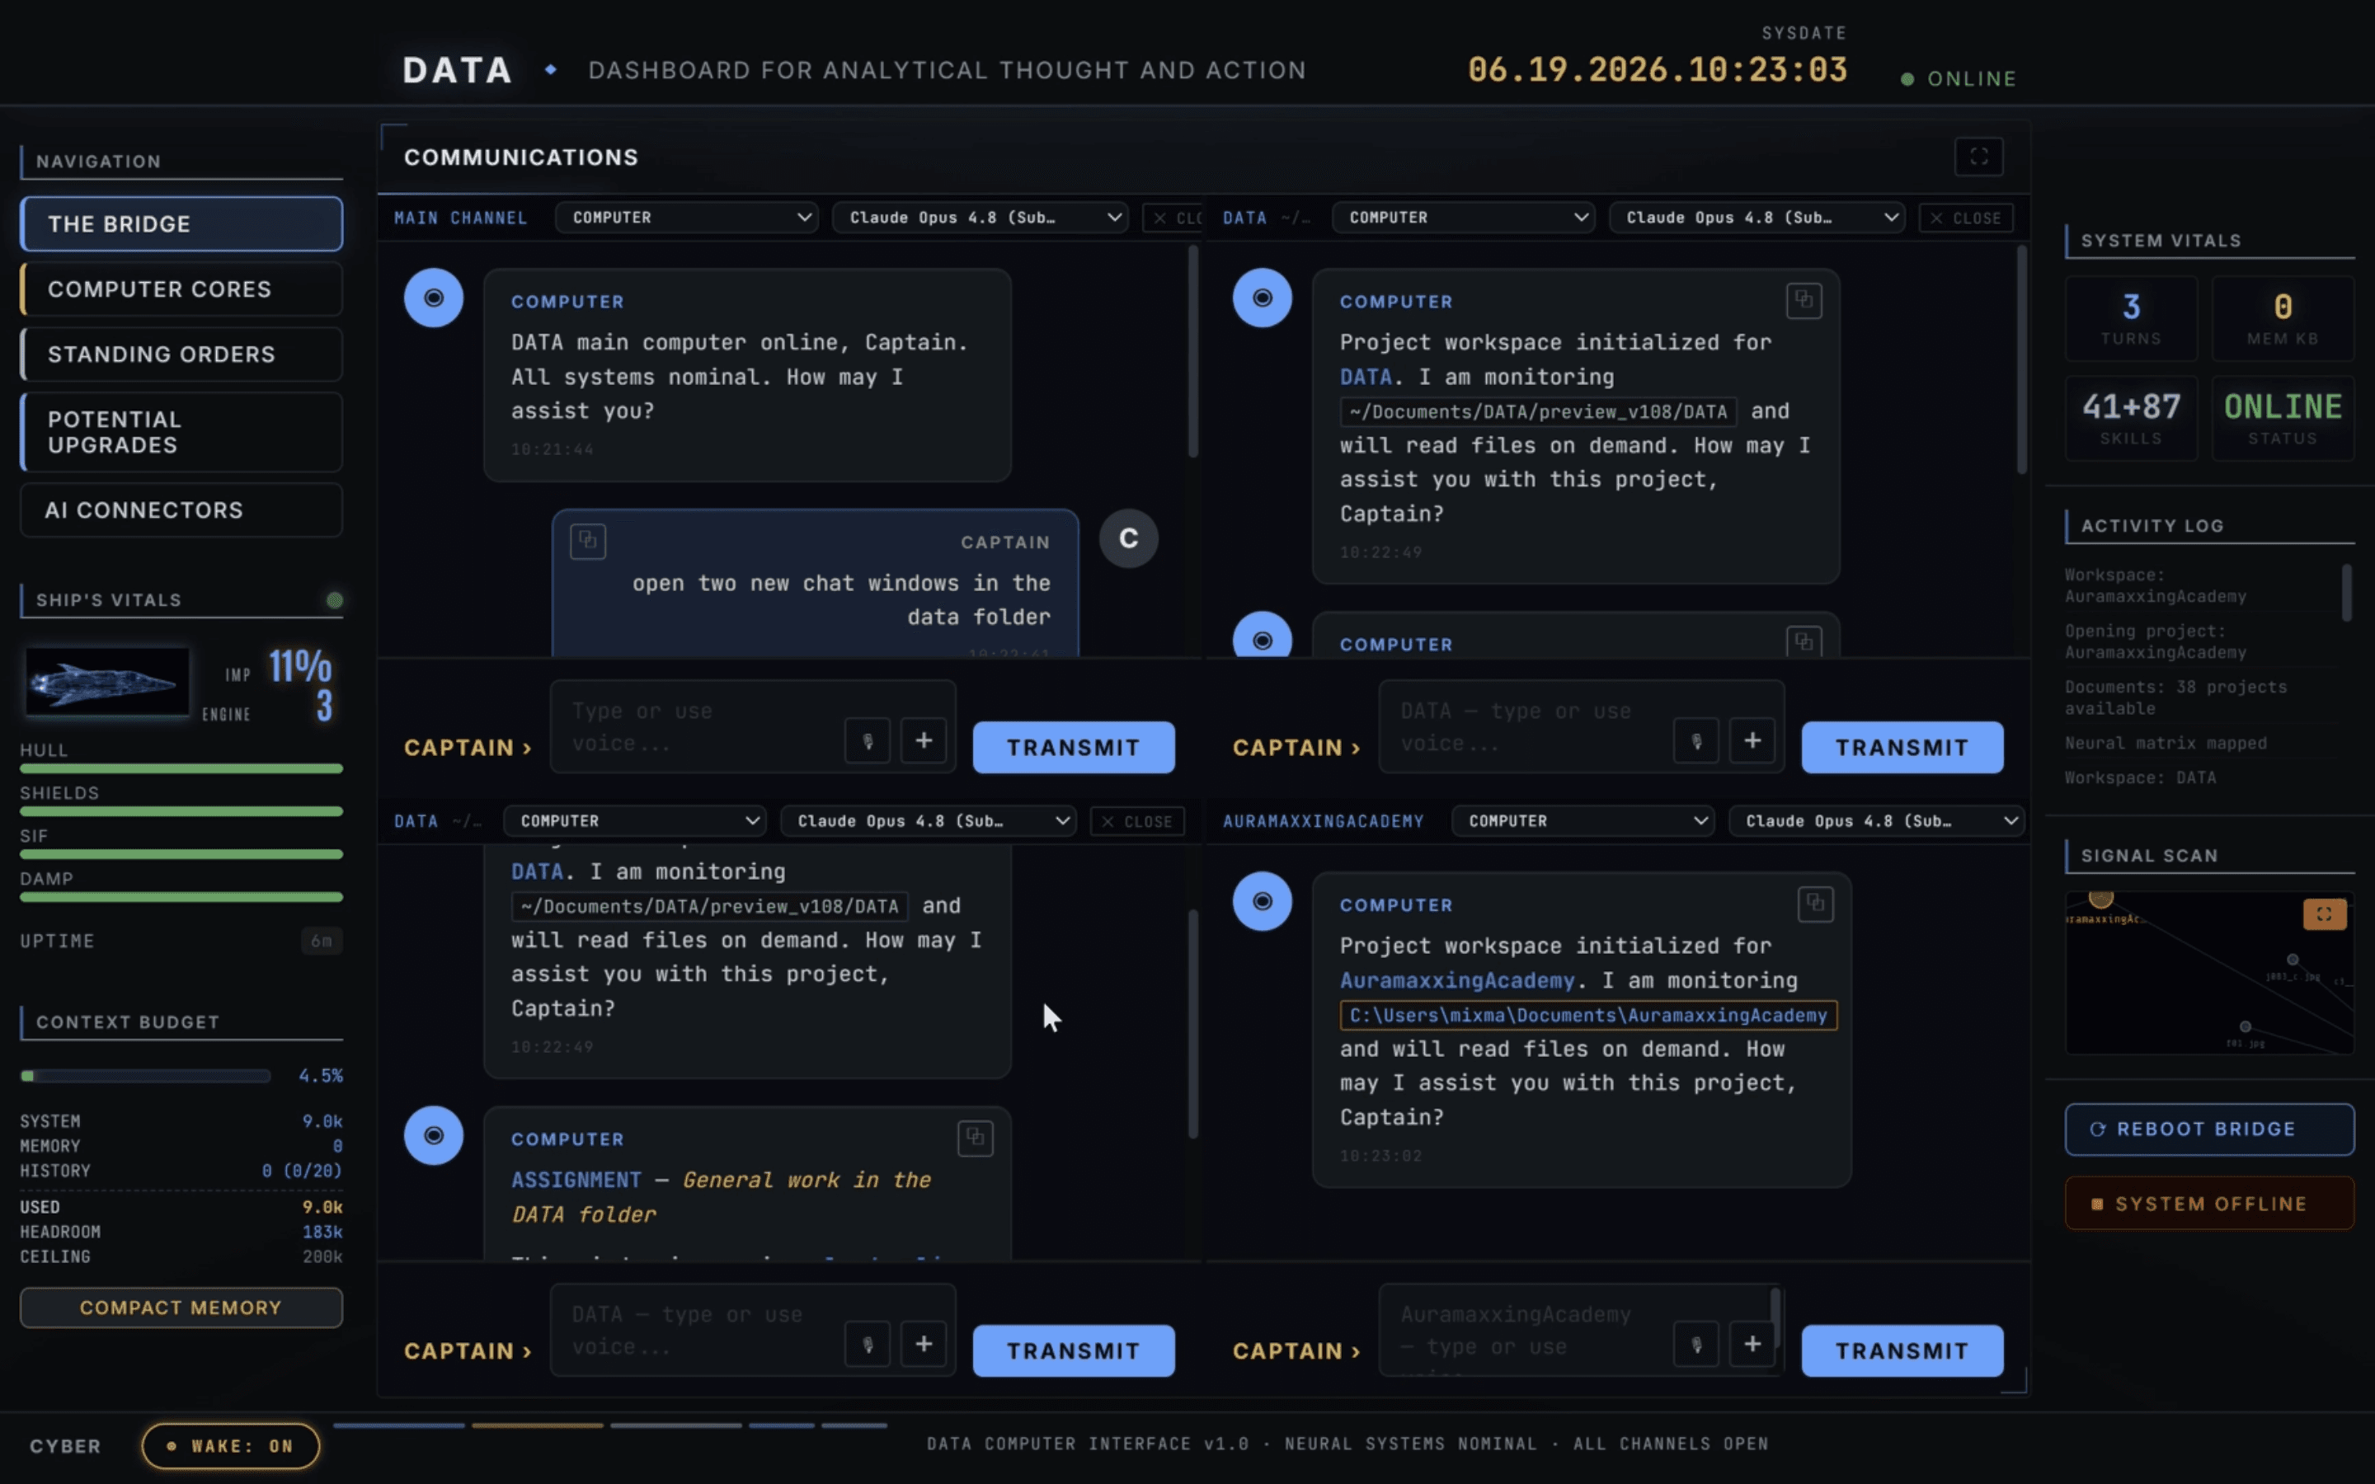
Task: Click Reboot Bridge button
Action: coord(2209,1129)
